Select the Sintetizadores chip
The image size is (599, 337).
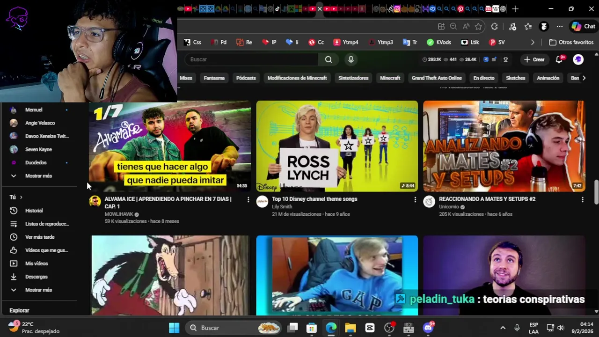[353, 78]
